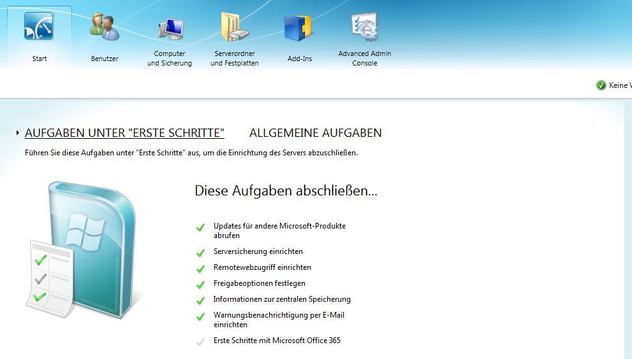Open Remotewebzugriff einrichten task

coord(262,267)
